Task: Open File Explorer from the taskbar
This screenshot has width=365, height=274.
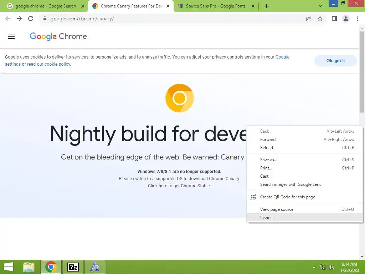Action: coord(29,267)
